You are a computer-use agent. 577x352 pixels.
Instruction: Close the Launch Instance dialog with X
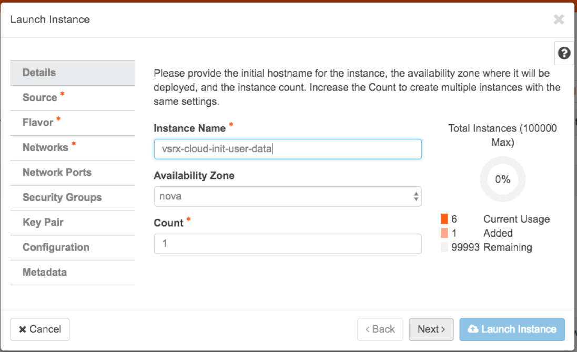pyautogui.click(x=559, y=20)
